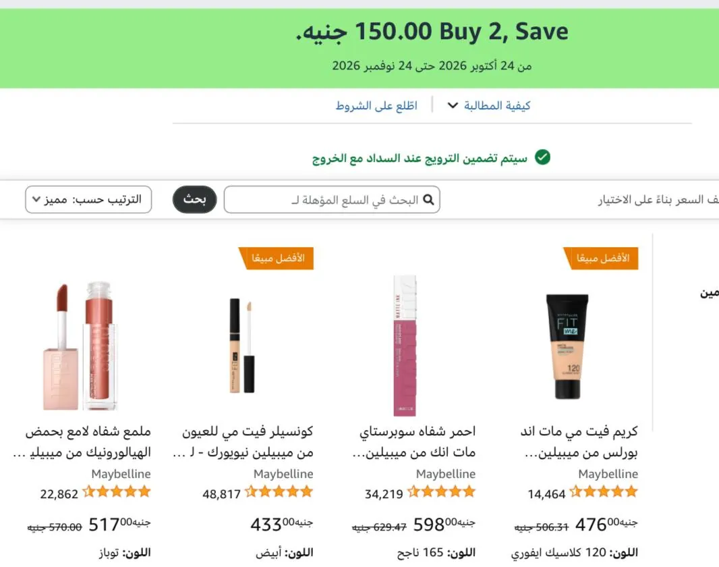Click the magnifier icon in search field
The width and height of the screenshot is (719, 567).
point(428,200)
